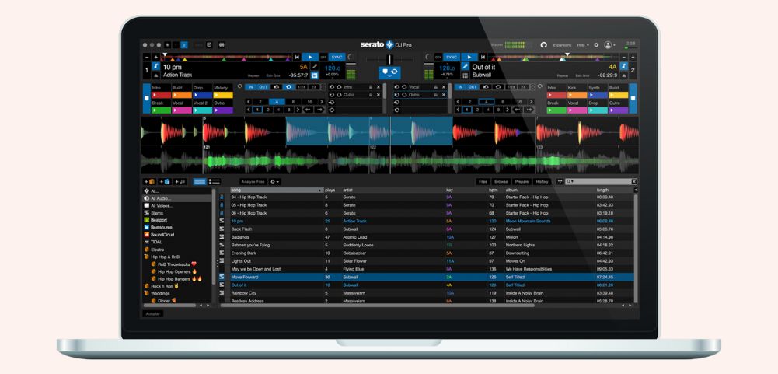Image resolution: width=778 pixels, height=374 pixels.
Task: Add new playlist icon
Action: point(180,182)
